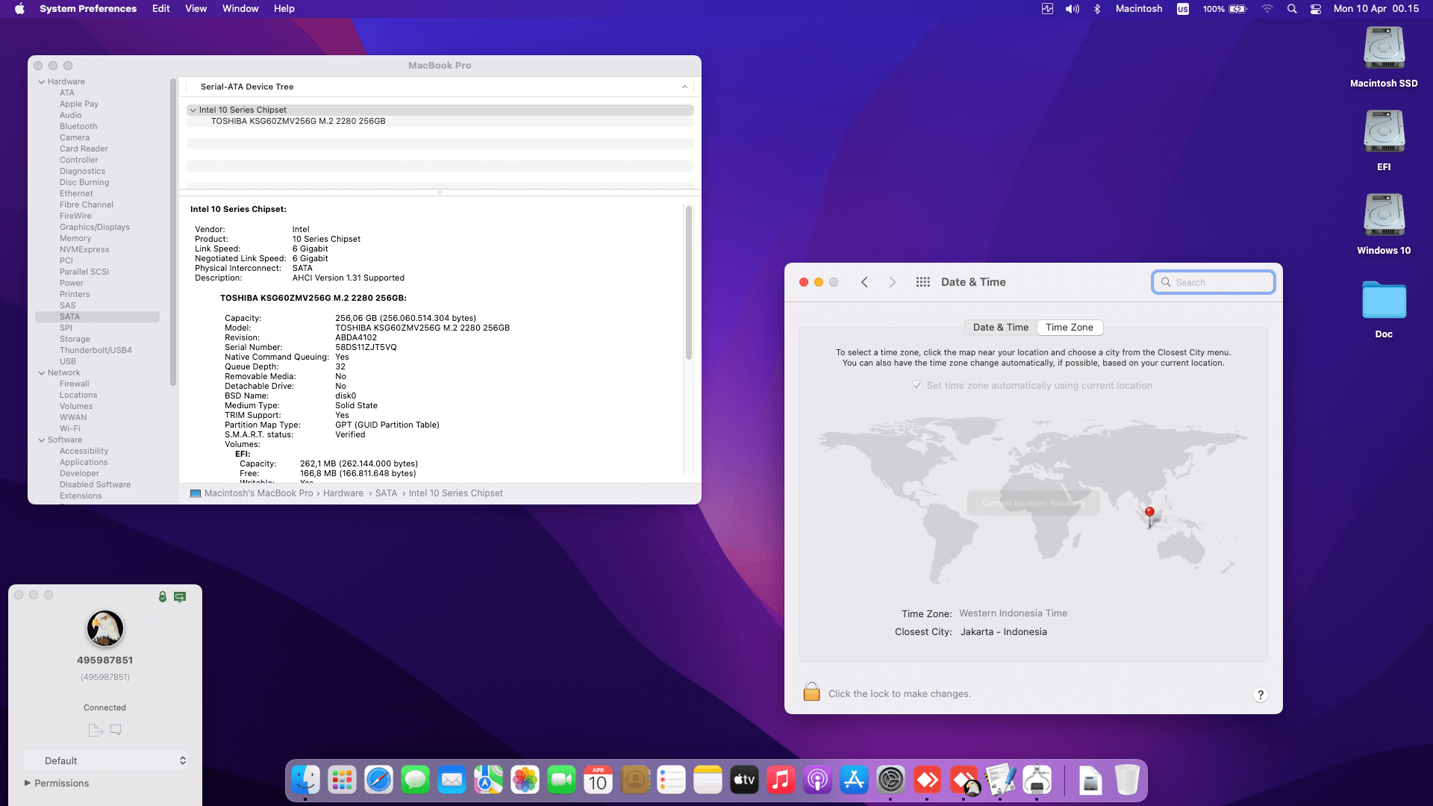Collapse Intel 10 Series Chipset tree node
The width and height of the screenshot is (1433, 806).
193,110
